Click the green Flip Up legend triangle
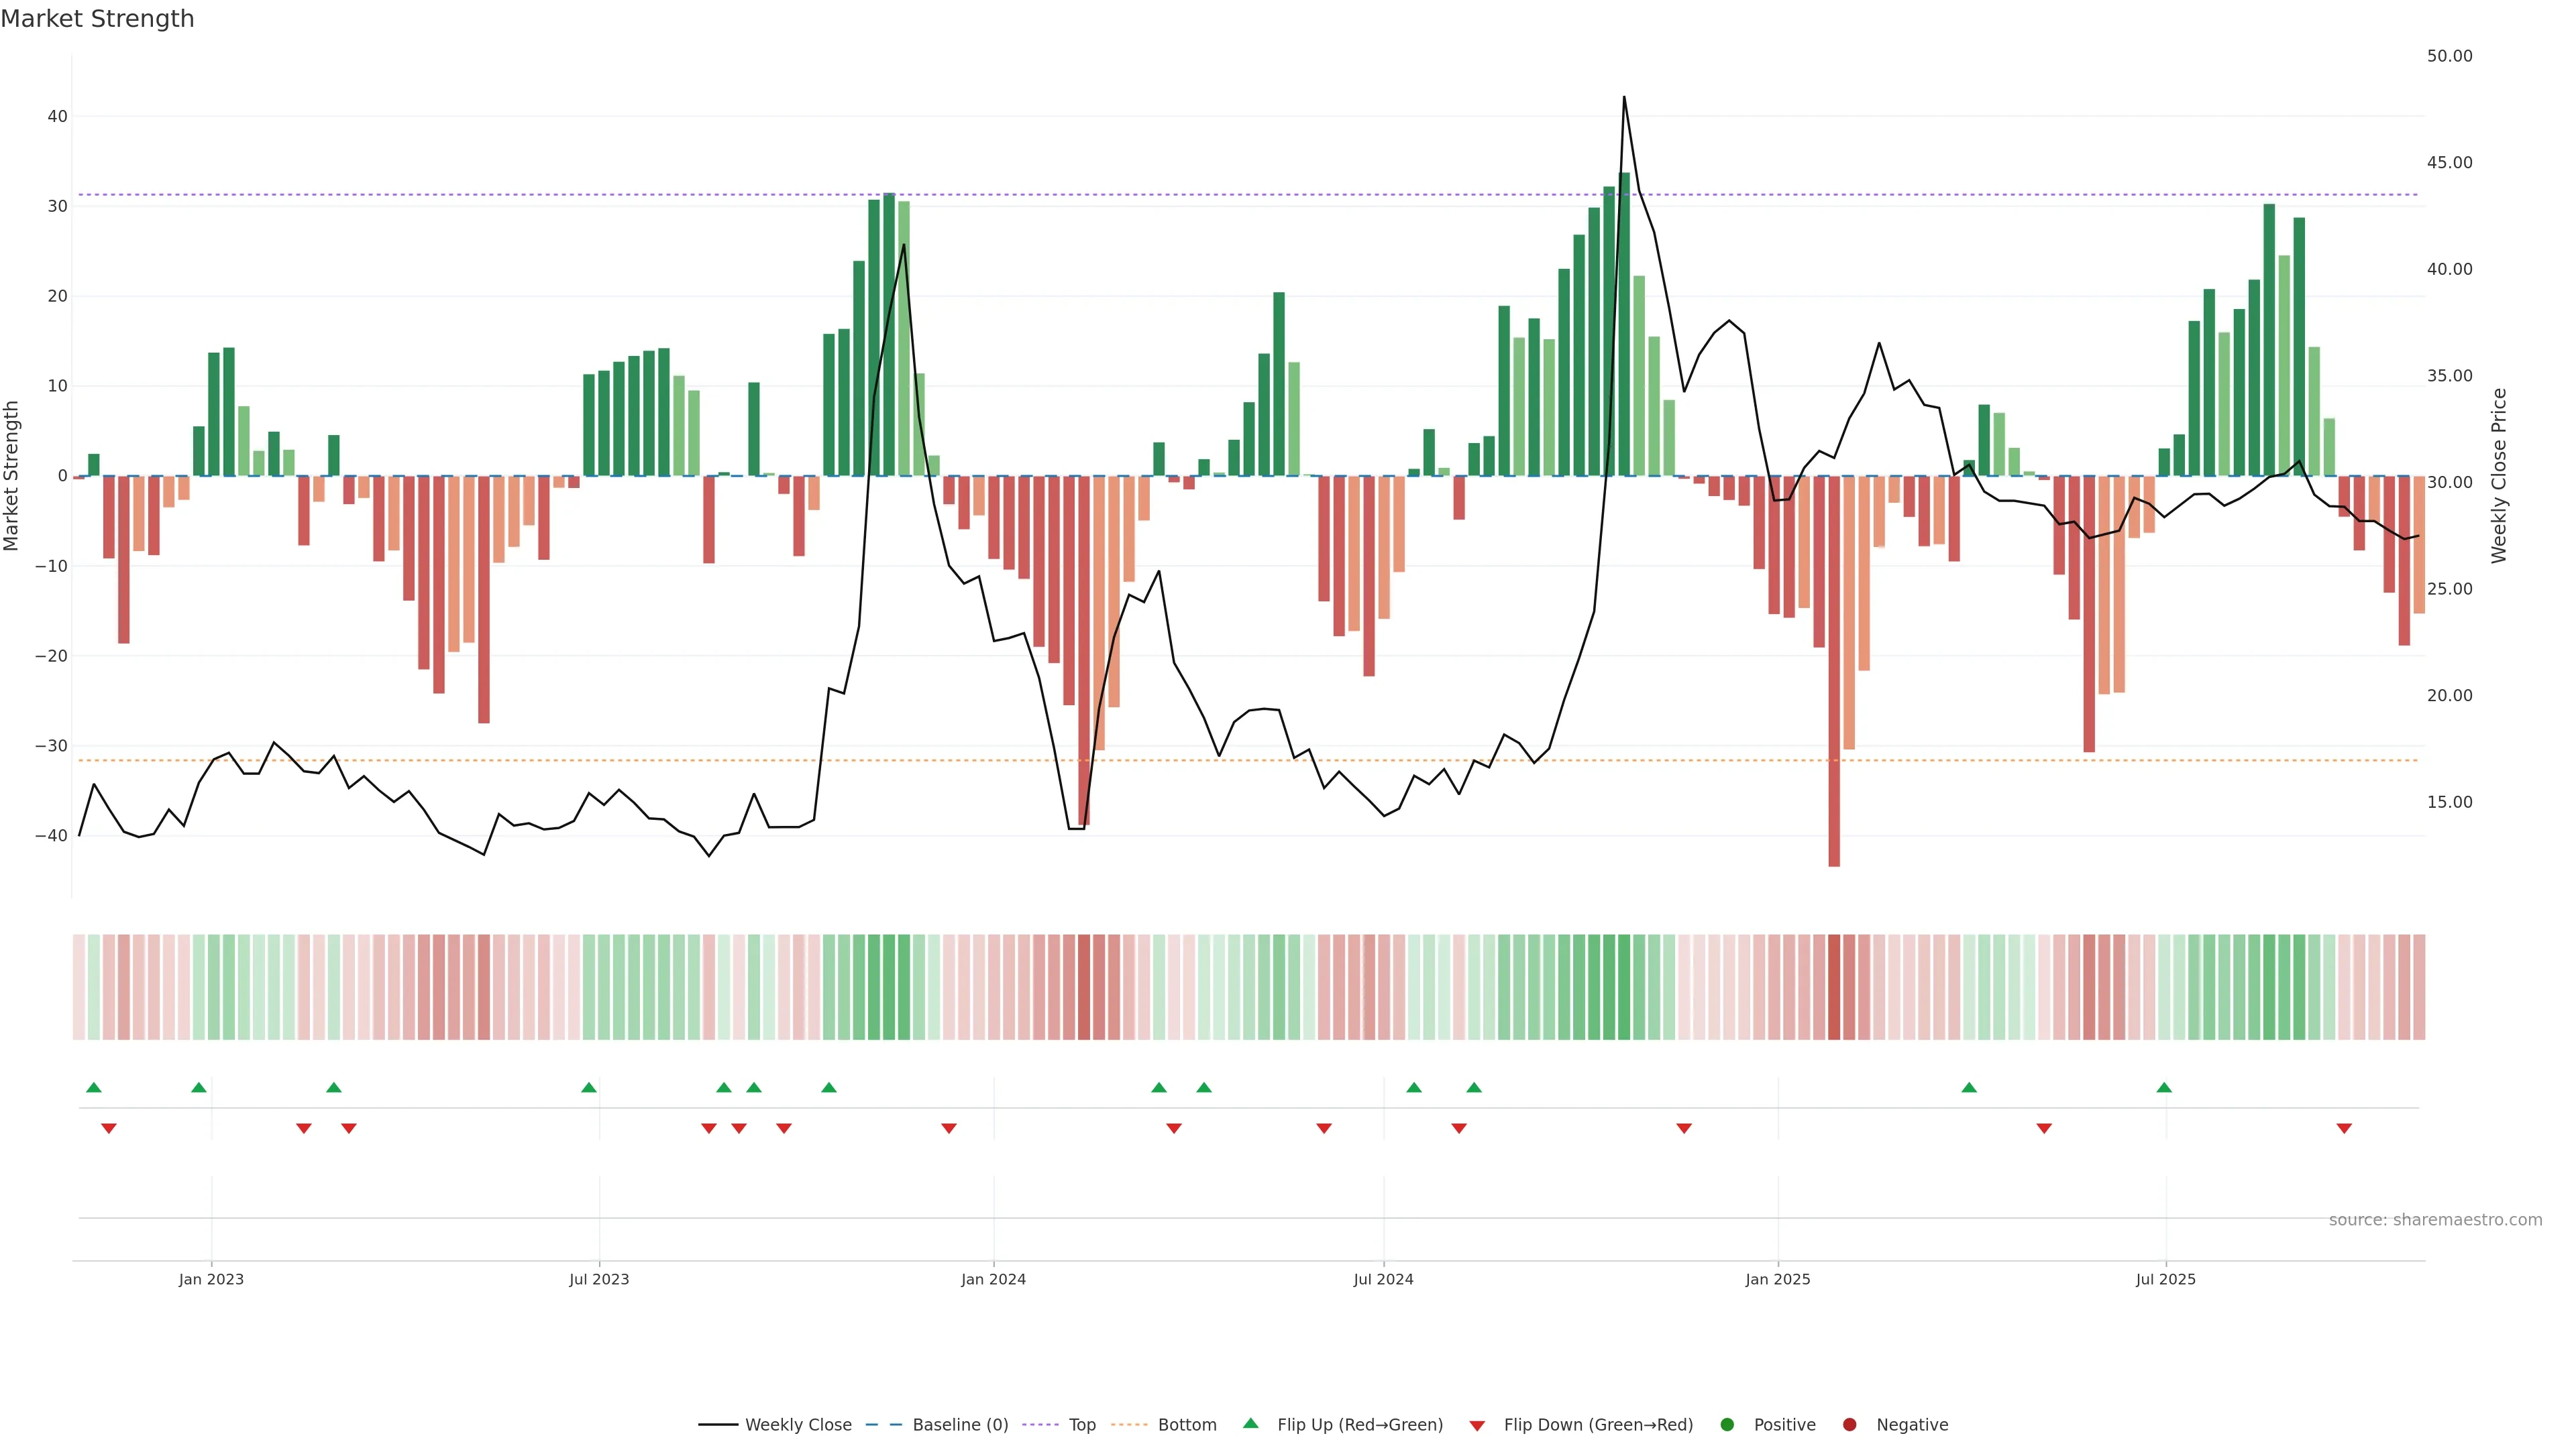Image resolution: width=2576 pixels, height=1448 pixels. [1250, 1423]
